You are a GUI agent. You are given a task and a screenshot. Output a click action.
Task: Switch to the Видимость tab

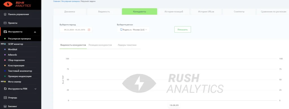point(104,11)
